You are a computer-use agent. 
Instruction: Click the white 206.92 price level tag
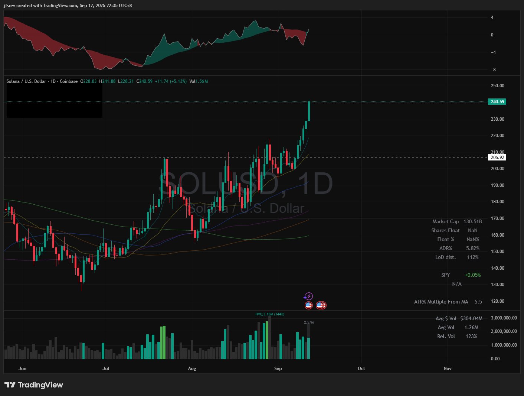(497, 158)
